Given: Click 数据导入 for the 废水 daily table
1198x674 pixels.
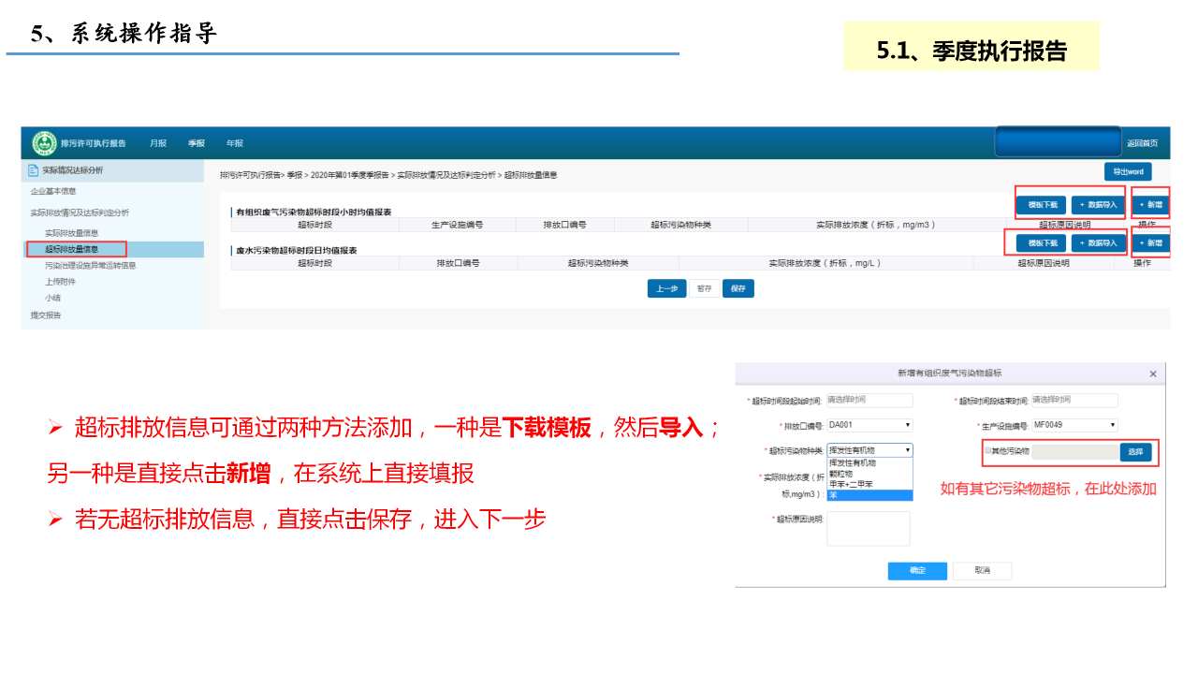Looking at the screenshot, I should click(x=1098, y=243).
